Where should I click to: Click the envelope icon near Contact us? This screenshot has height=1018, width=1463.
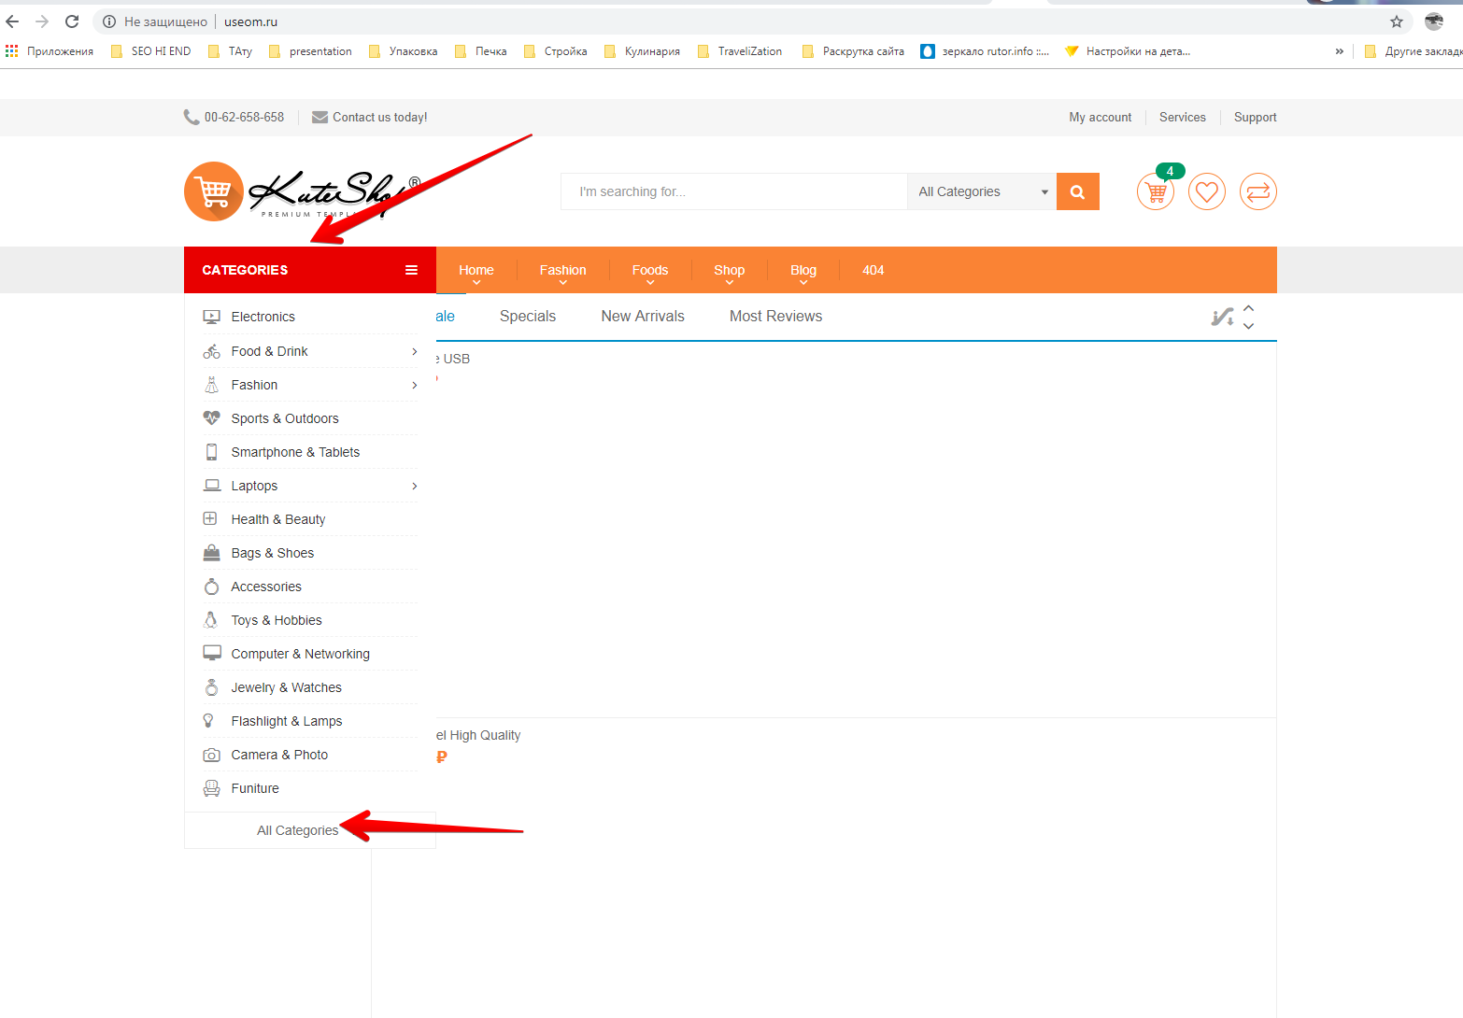pyautogui.click(x=320, y=117)
